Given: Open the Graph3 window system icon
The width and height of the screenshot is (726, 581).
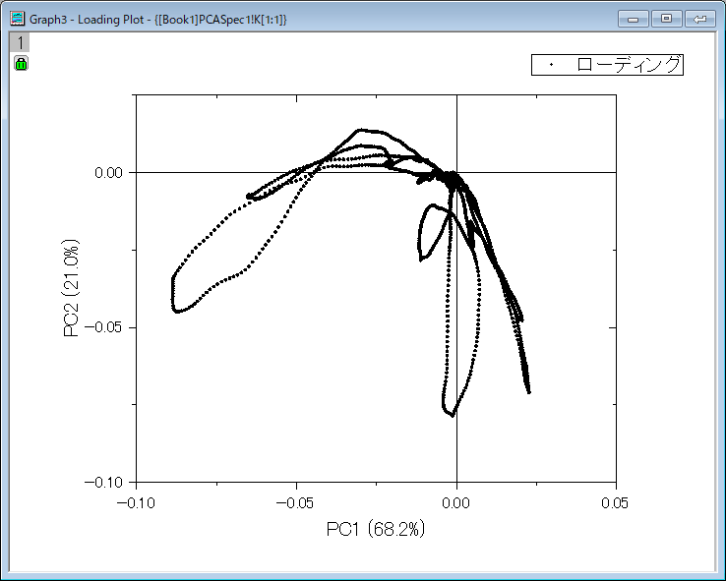Looking at the screenshot, I should 17,19.
